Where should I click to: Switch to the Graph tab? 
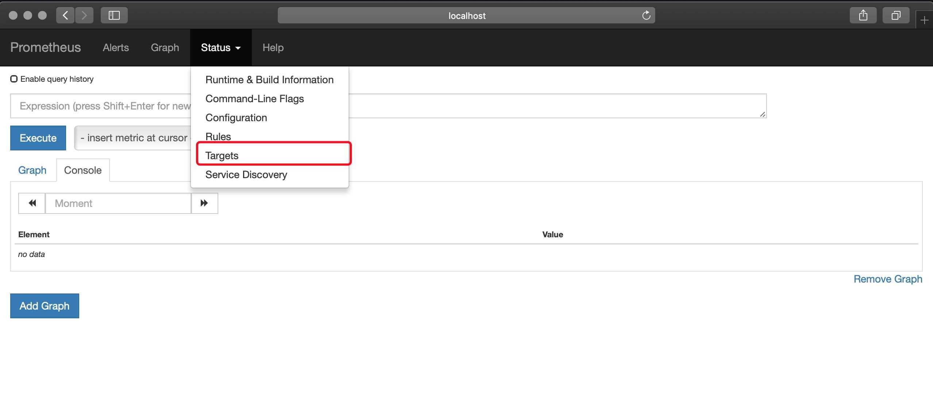tap(32, 170)
